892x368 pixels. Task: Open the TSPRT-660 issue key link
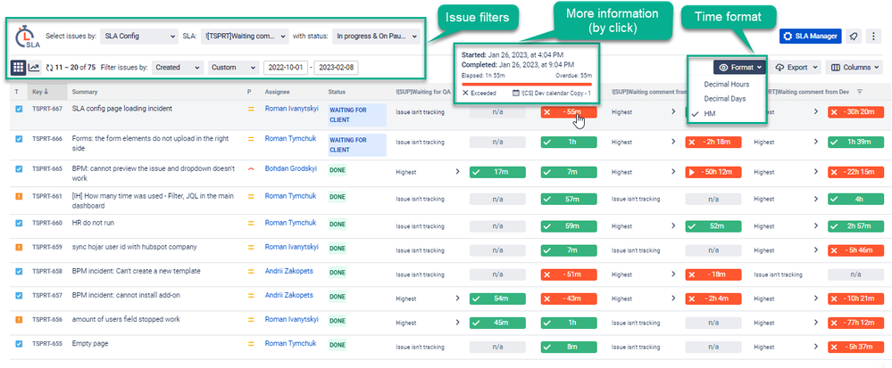click(46, 223)
